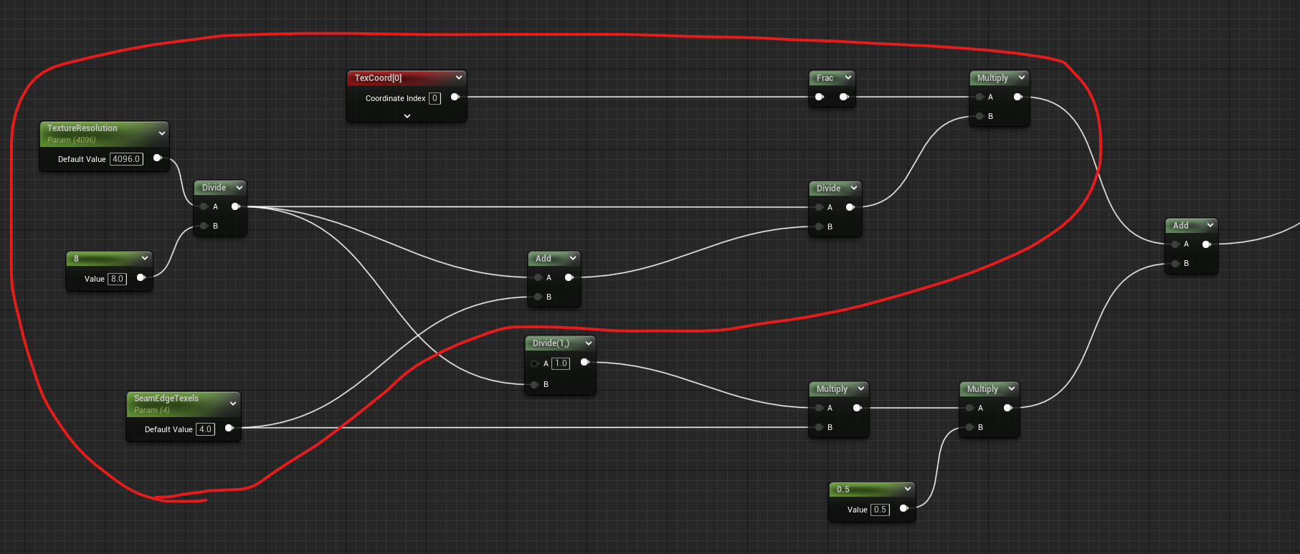This screenshot has width=1300, height=554.
Task: Click the 0.5 constant output pin
Action: click(904, 508)
